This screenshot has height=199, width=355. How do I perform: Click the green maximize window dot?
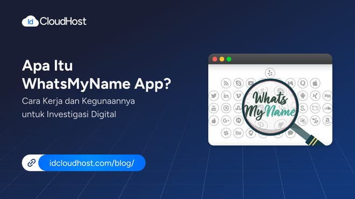point(229,59)
